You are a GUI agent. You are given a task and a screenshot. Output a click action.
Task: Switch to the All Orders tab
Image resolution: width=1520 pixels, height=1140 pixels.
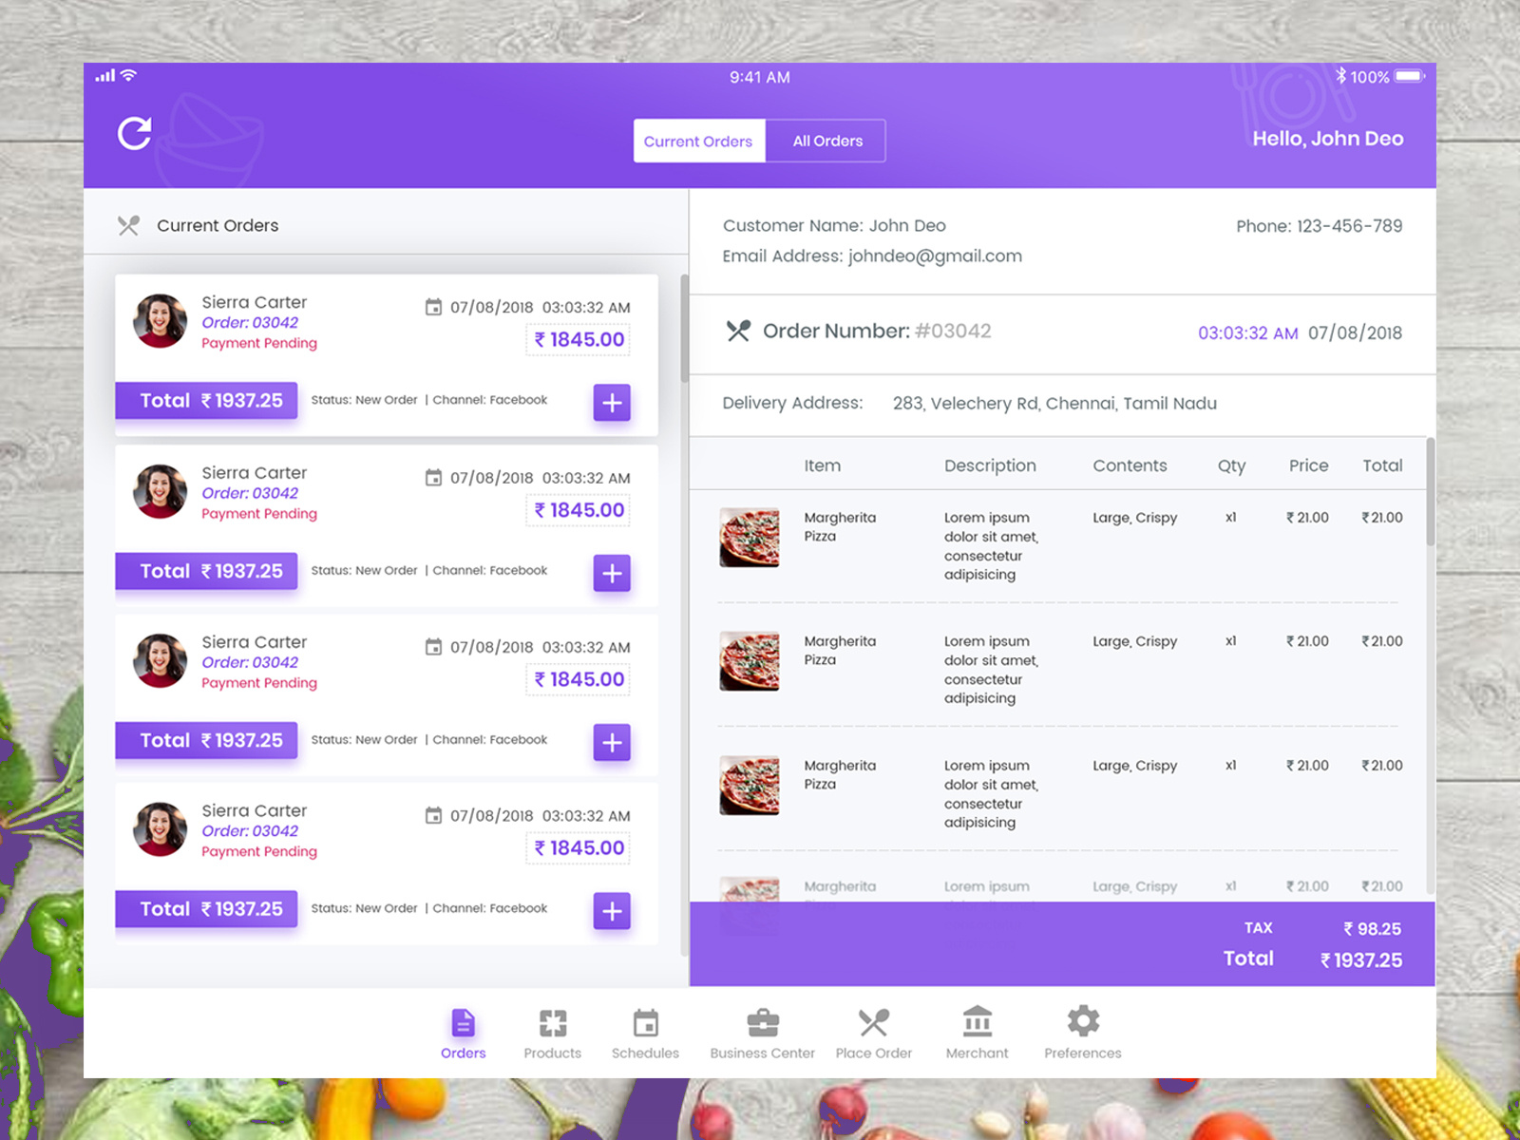826,141
